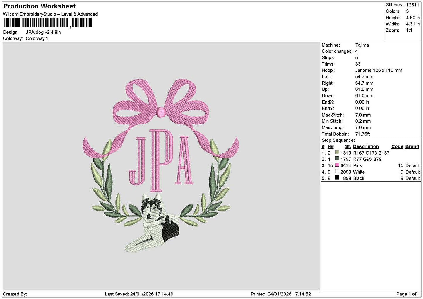Select the Black thread color swatch

click(337, 178)
